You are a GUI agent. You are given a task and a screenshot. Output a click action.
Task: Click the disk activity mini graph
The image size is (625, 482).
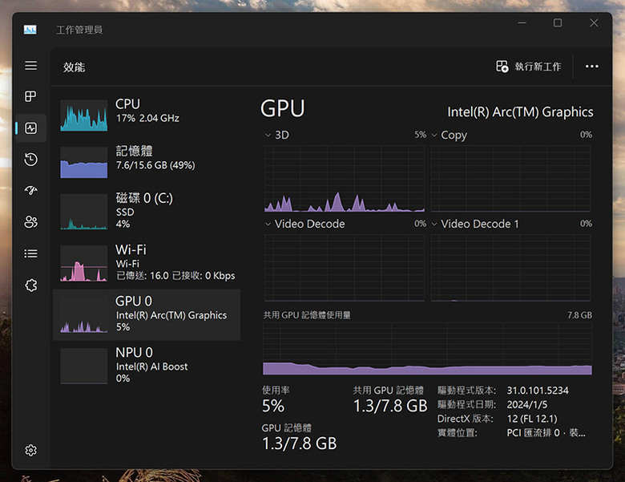[83, 212]
